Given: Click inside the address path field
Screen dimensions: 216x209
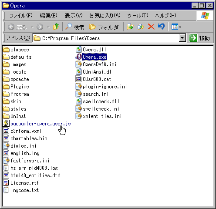Looking at the screenshot, I should pos(106,38).
